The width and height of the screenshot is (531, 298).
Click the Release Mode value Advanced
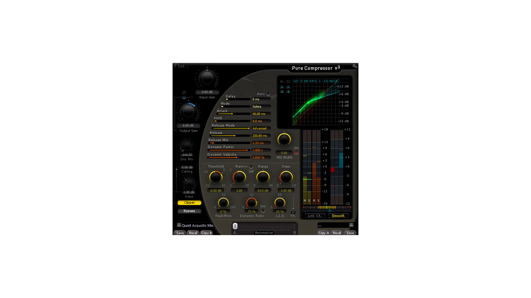tap(261, 128)
